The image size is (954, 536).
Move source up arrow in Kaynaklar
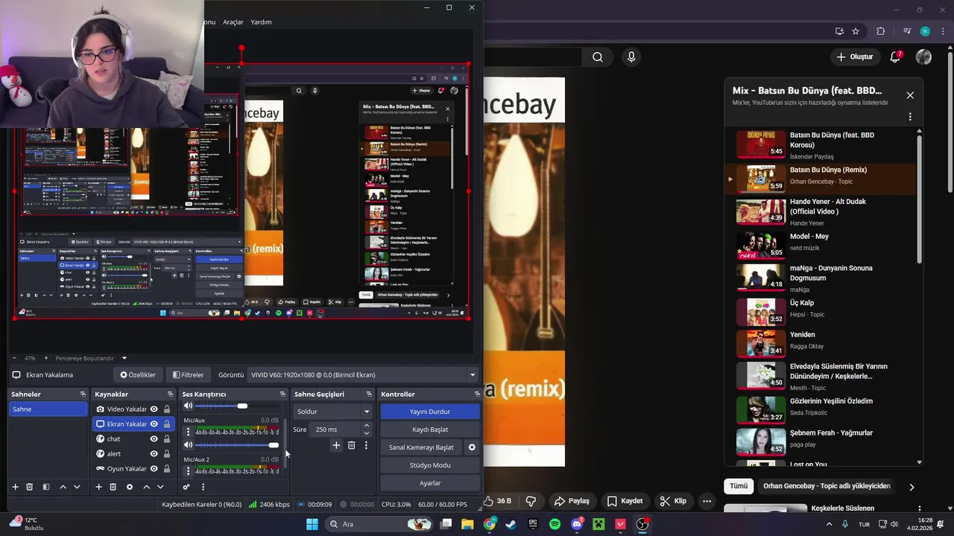(x=146, y=487)
